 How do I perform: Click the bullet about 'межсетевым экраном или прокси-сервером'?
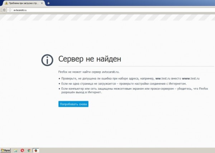pyautogui.click(x=134, y=90)
